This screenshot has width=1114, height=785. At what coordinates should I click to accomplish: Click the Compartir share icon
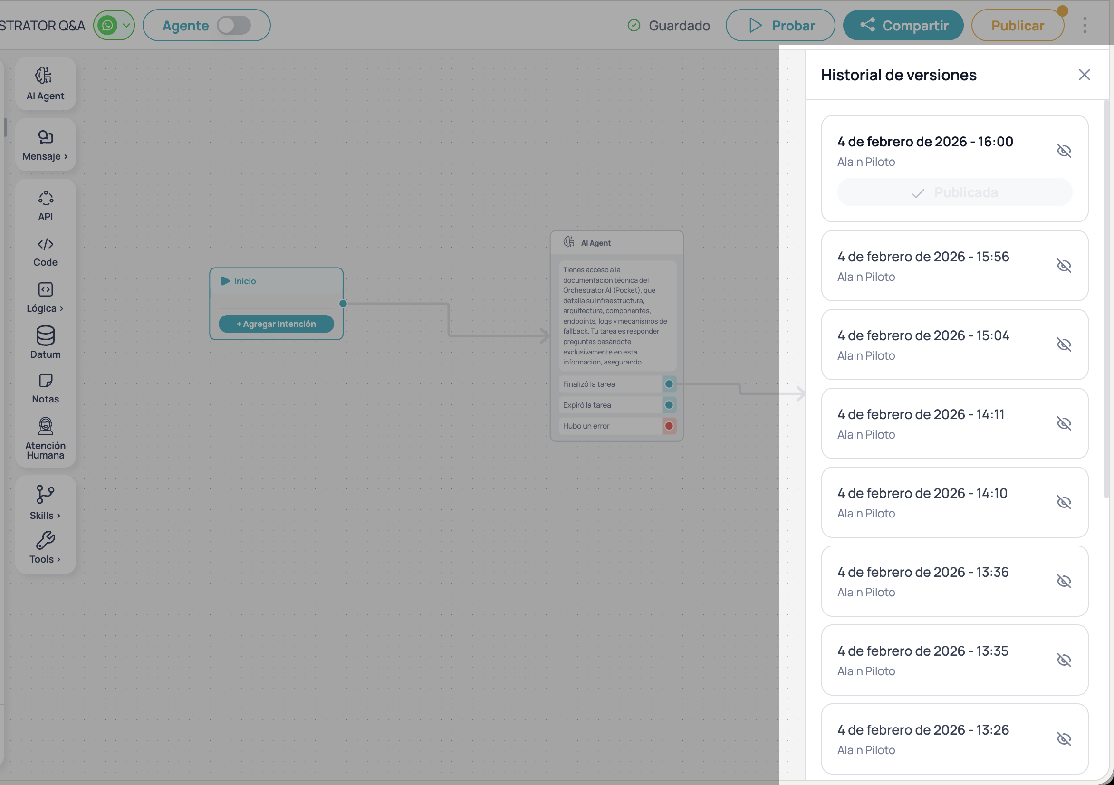pyautogui.click(x=868, y=25)
